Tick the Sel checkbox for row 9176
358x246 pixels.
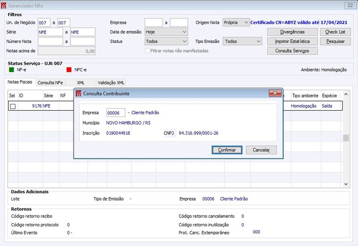[13, 106]
